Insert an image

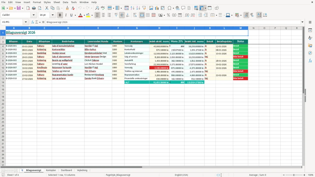151,8
